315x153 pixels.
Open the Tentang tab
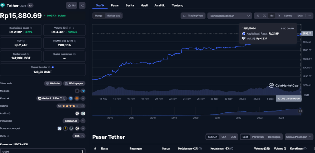pos(177,5)
